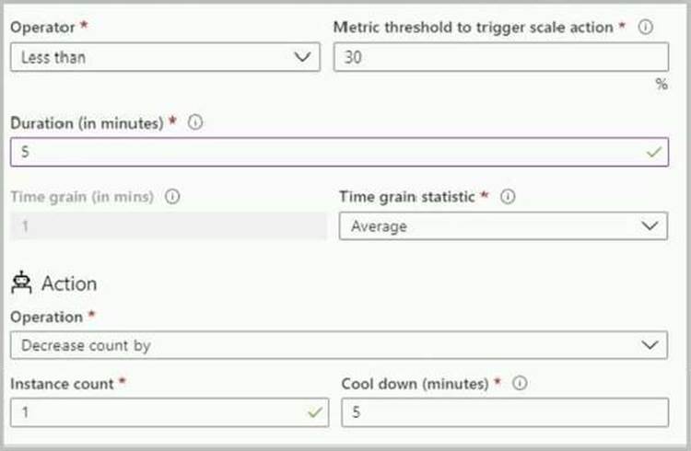Open Operation dropdown showing Decrease count by
691x451 pixels.
point(338,345)
